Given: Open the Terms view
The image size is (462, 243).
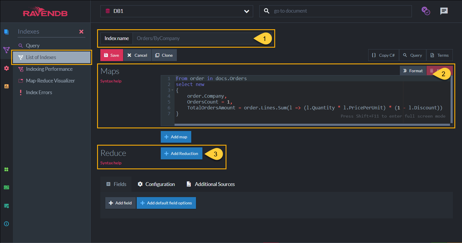Looking at the screenshot, I should [x=440, y=55].
